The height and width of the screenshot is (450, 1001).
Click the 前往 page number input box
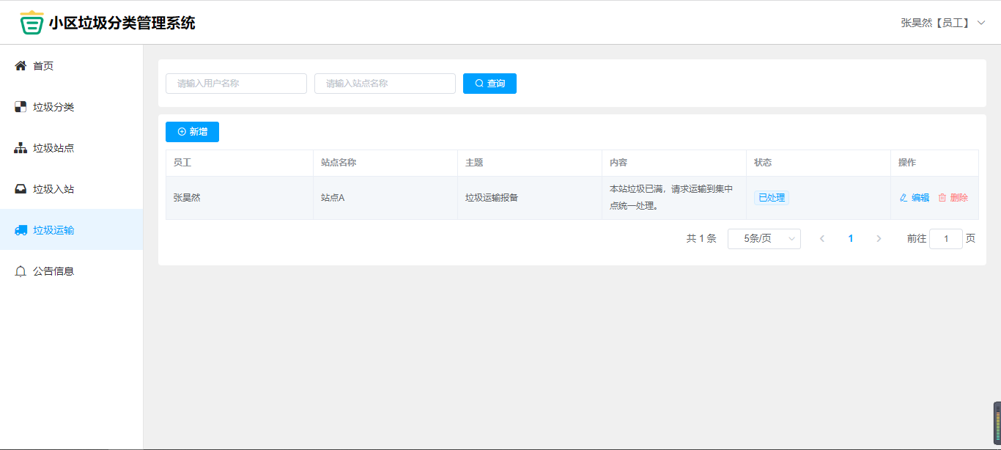(945, 239)
